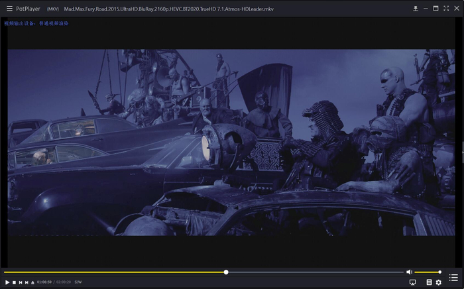The width and height of the screenshot is (464, 289).
Task: Click the total duration 02:00:20
Action: click(x=64, y=282)
